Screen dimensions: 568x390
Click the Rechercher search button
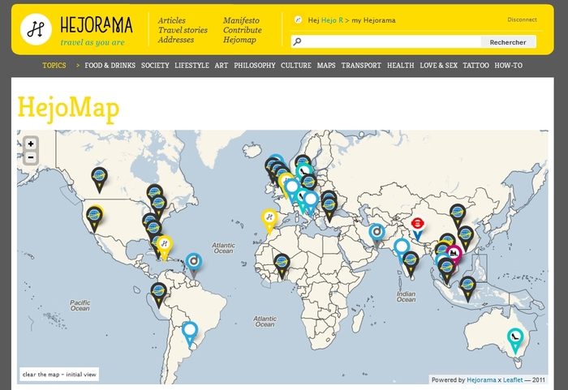508,42
